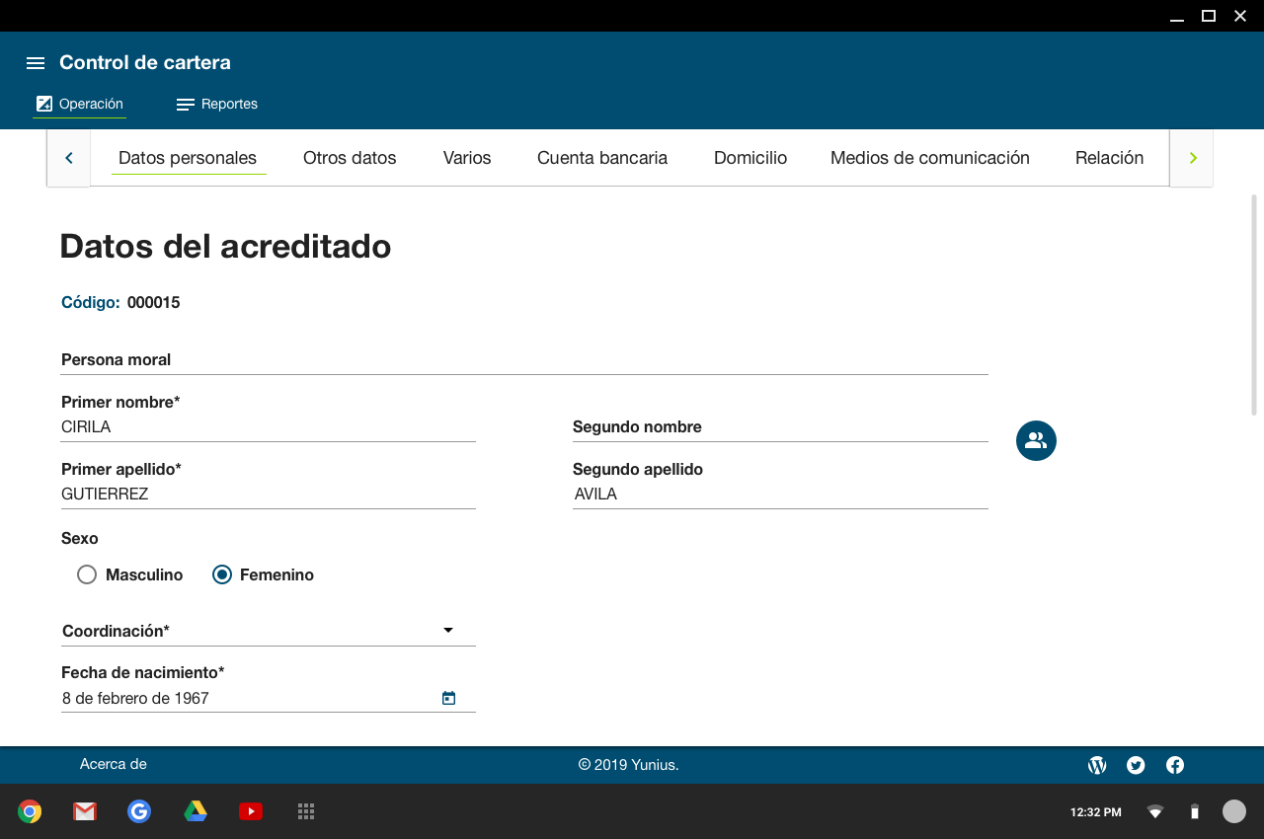Switch to the Domicilio tab
This screenshot has height=839, width=1264.
tap(750, 158)
